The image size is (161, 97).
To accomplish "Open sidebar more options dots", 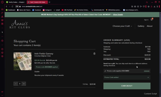I will click(2, 95).
